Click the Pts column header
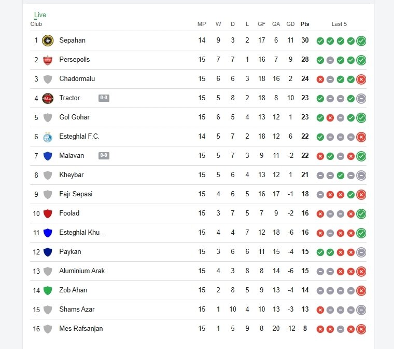Image resolution: width=394 pixels, height=349 pixels. (305, 24)
